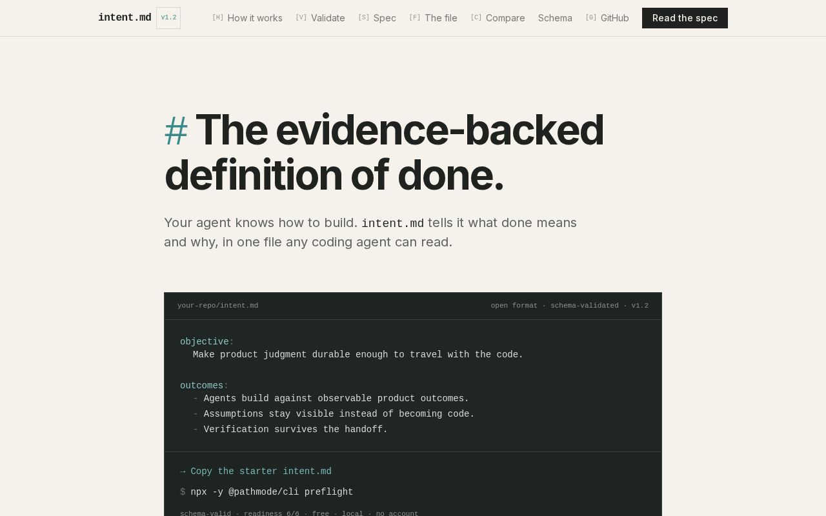
Task: Click the outcomes key in code block
Action: 202,386
